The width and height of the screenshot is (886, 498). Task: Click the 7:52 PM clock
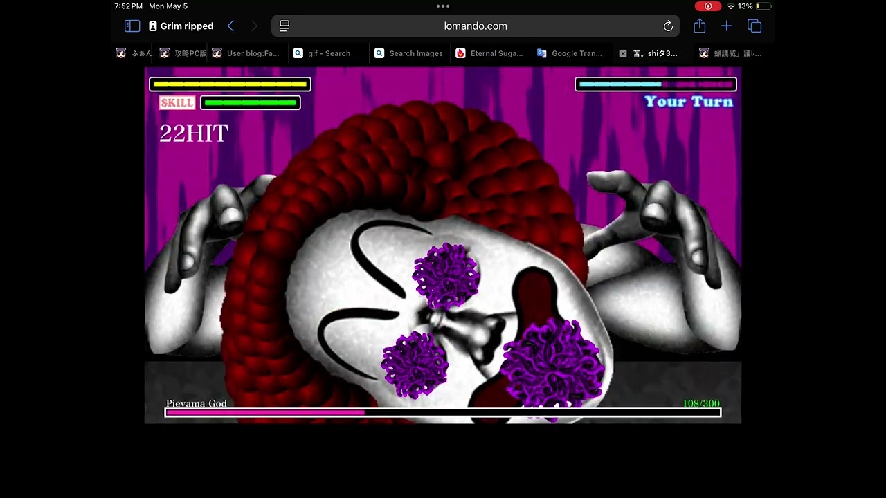point(128,6)
